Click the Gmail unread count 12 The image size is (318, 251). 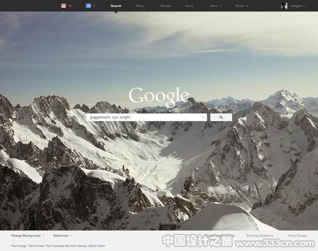pyautogui.click(x=70, y=6)
